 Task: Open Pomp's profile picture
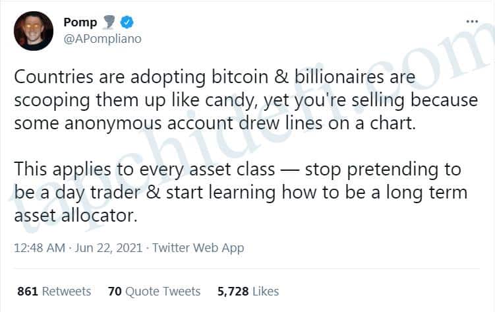coord(34,31)
